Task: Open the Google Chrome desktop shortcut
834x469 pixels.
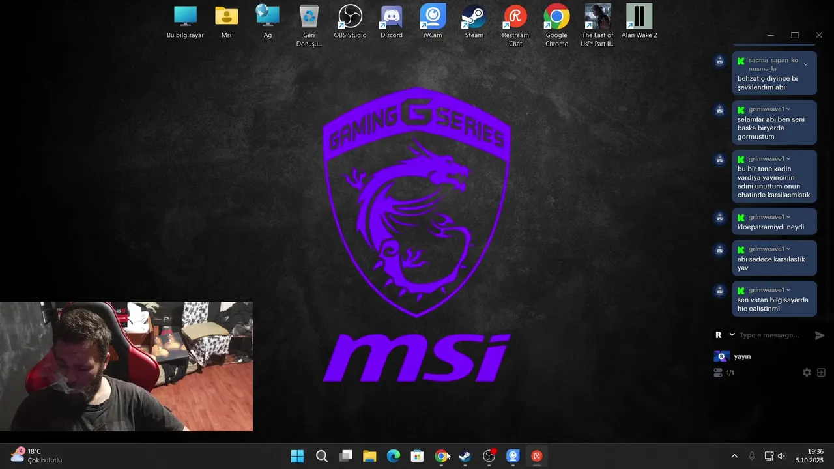Action: click(x=556, y=26)
